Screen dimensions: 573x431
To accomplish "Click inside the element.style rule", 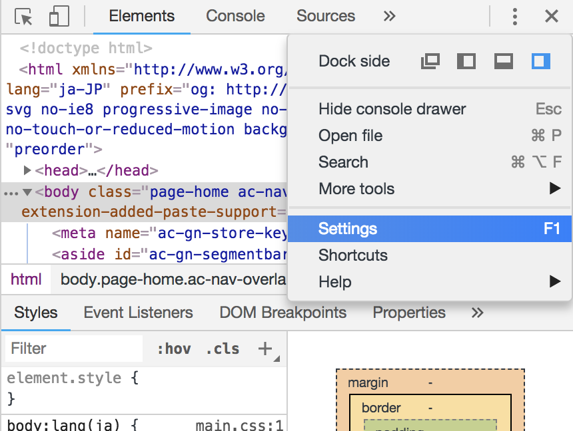I will (x=144, y=388).
